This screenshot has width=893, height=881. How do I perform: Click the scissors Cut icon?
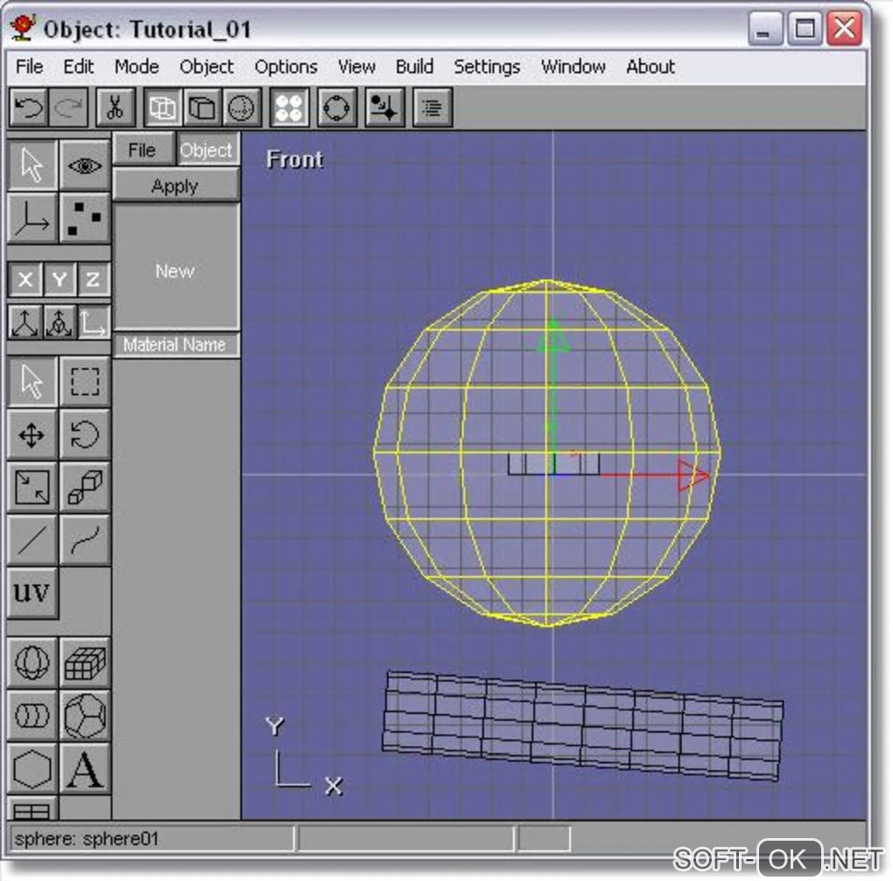click(116, 107)
